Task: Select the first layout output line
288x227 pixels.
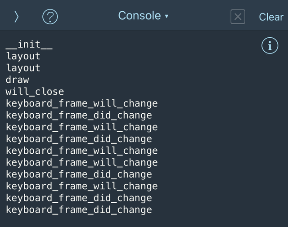Action: (23, 56)
